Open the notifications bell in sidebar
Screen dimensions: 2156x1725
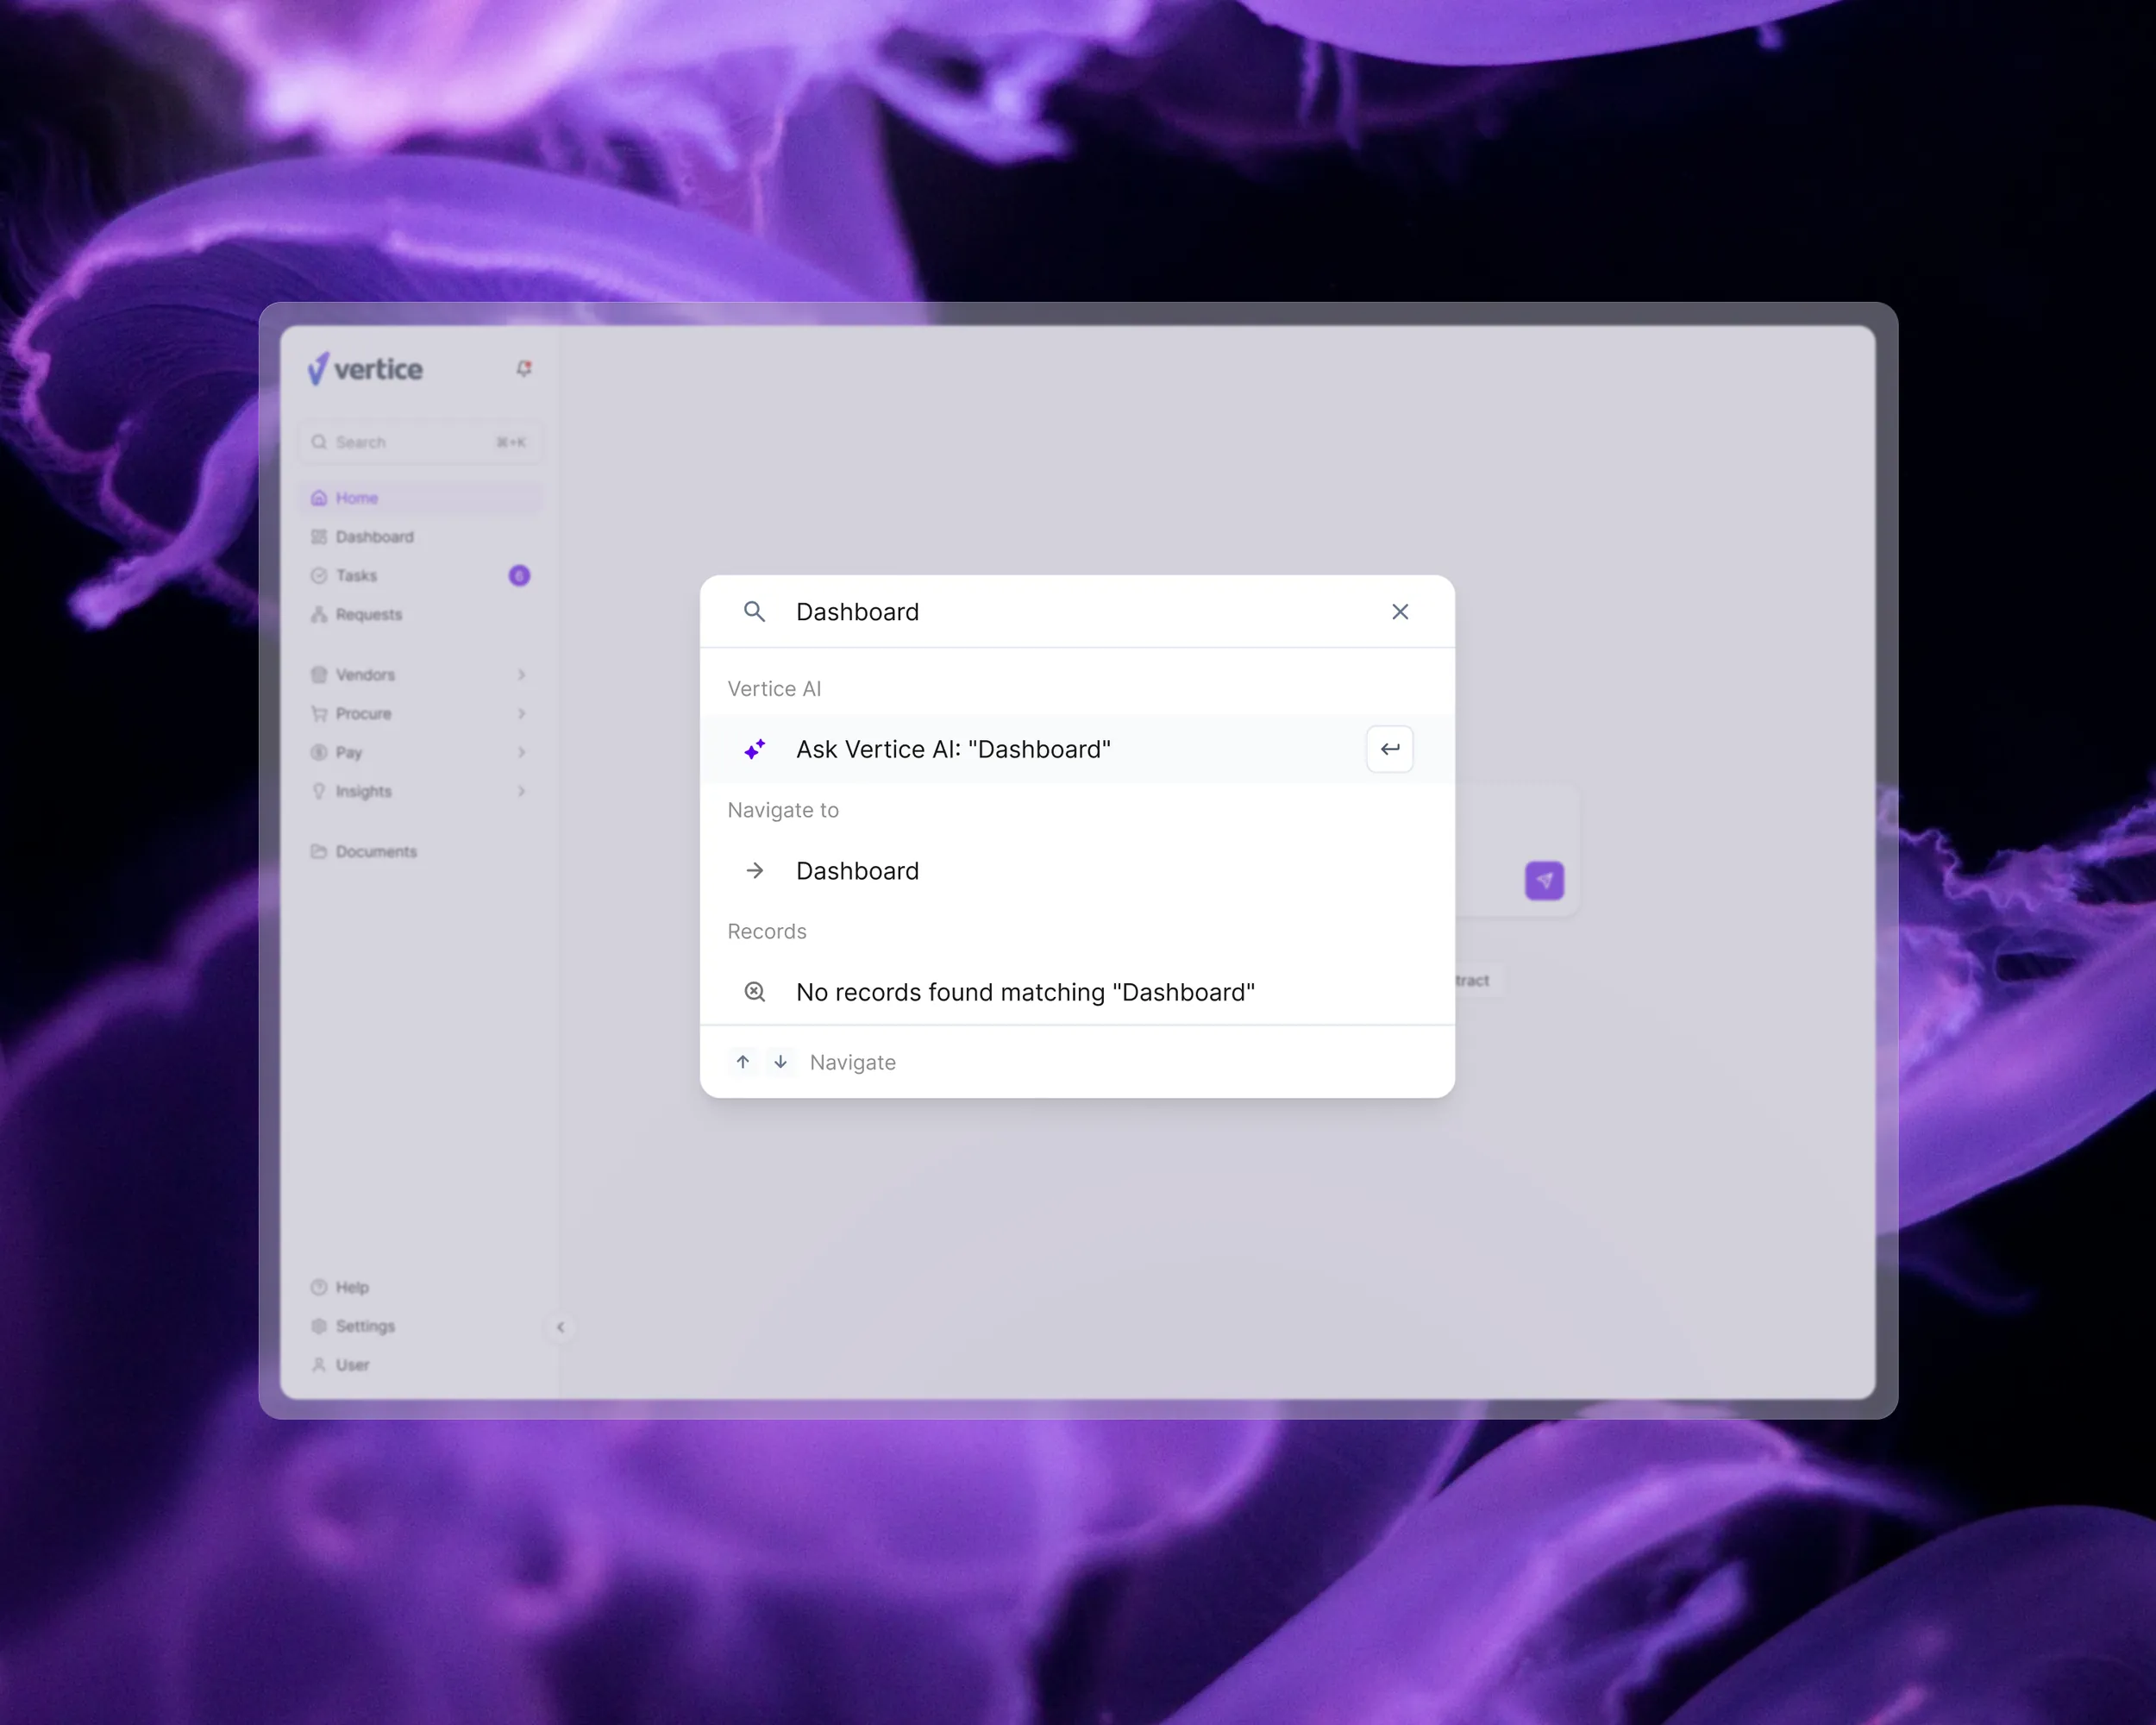tap(523, 368)
